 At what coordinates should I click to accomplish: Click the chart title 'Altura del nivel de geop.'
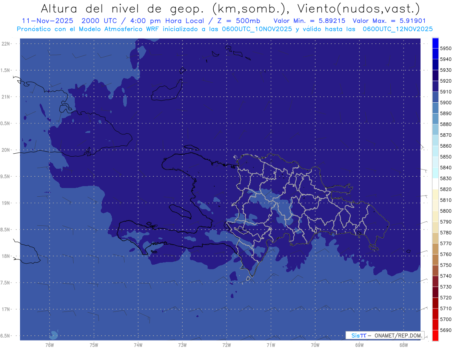tap(123, 8)
